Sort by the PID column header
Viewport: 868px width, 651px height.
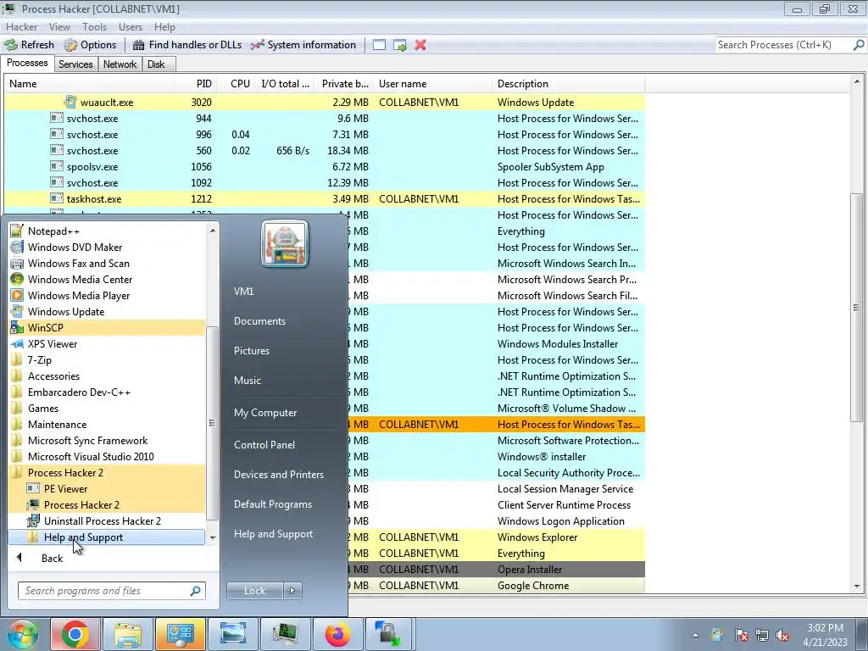[x=195, y=84]
